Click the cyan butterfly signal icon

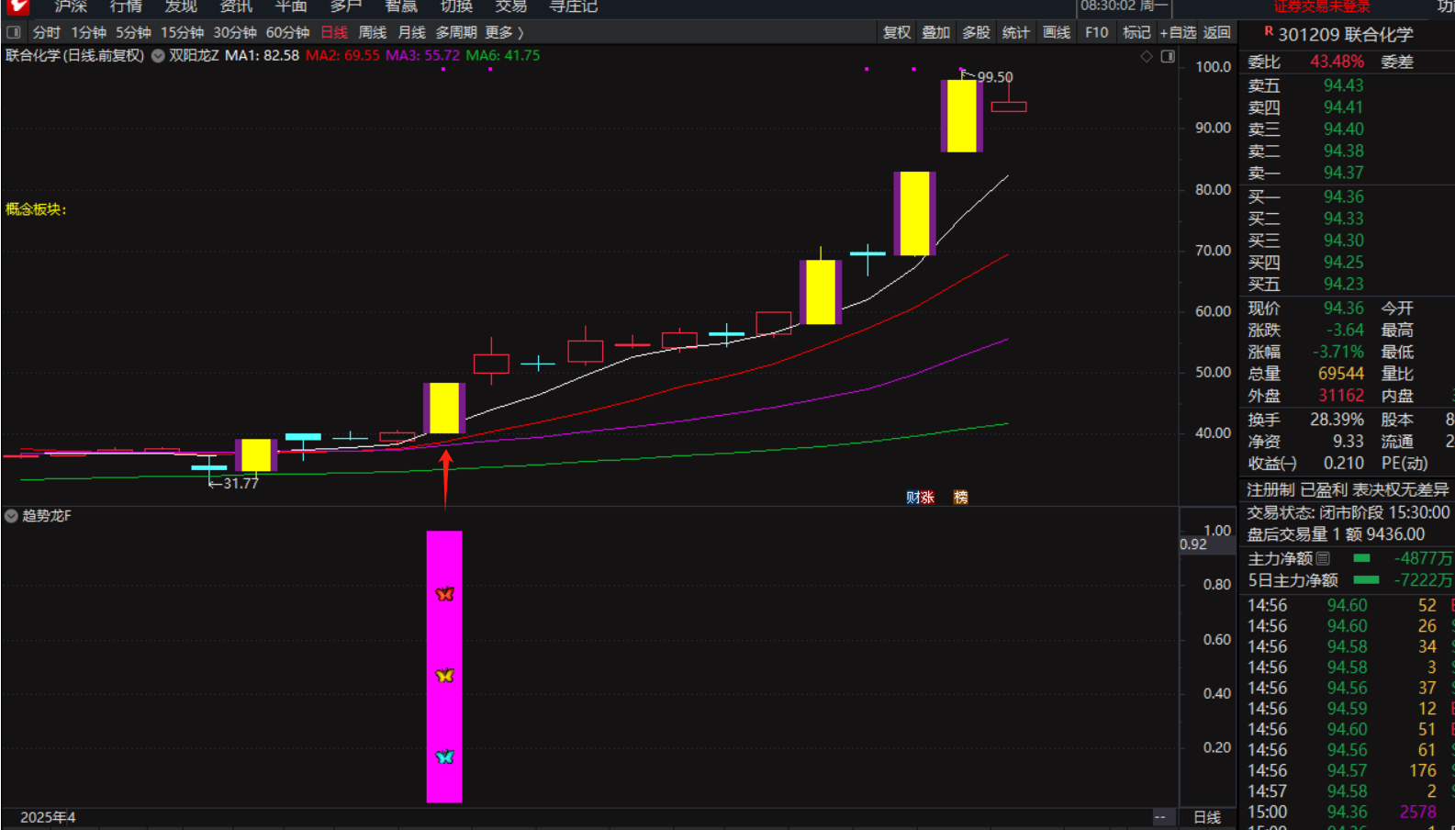pyautogui.click(x=445, y=757)
